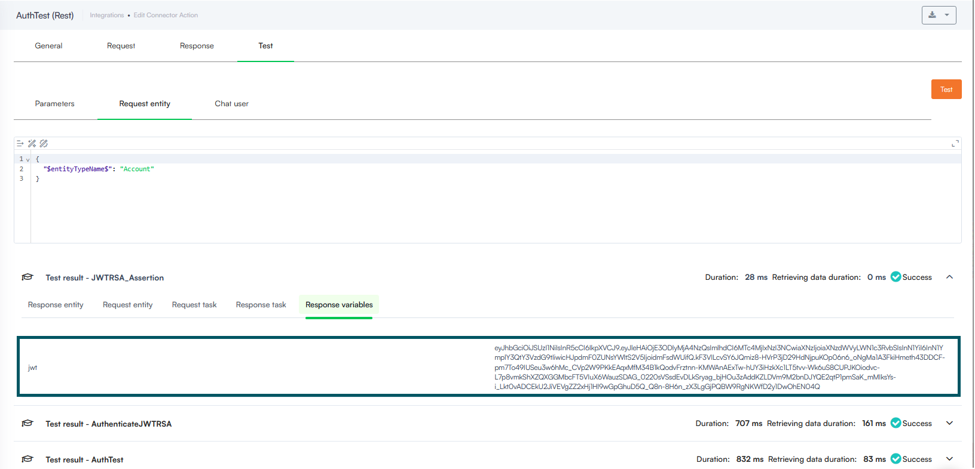Select the Response variables result tab
The image size is (975, 469).
339,305
